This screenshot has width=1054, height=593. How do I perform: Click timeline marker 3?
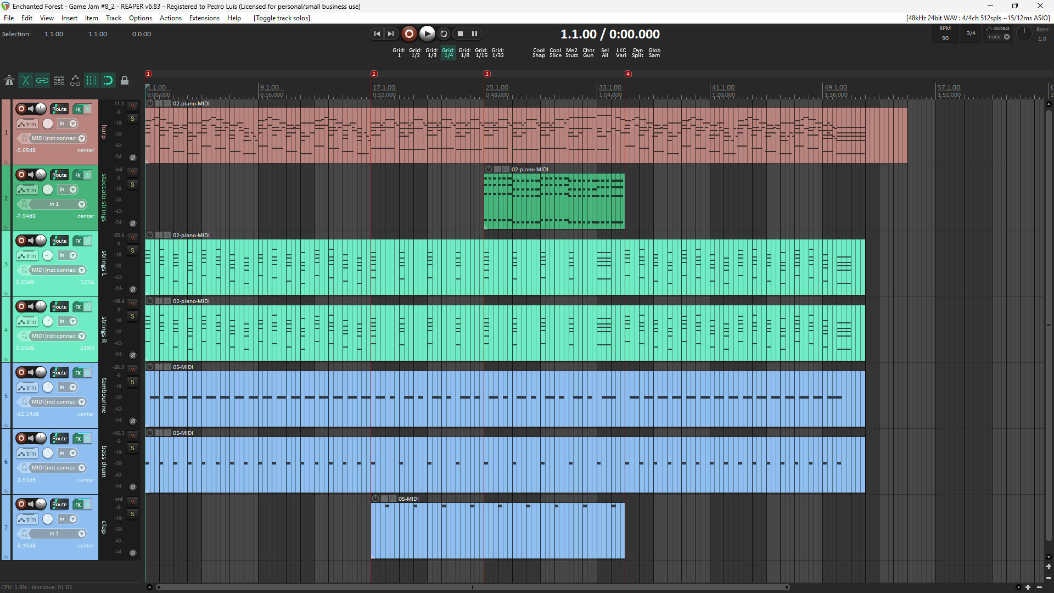tap(487, 74)
